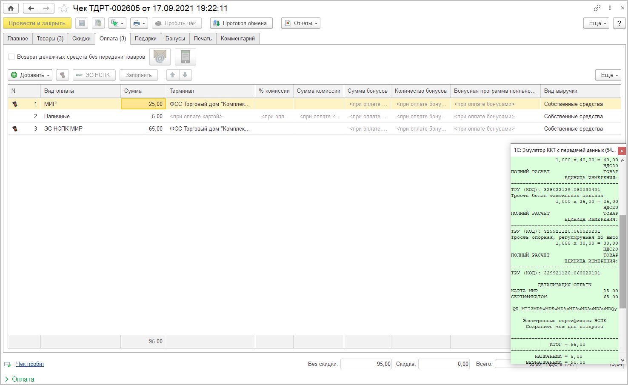Click the Без скидки field
This screenshot has height=385, width=628.
[366, 364]
